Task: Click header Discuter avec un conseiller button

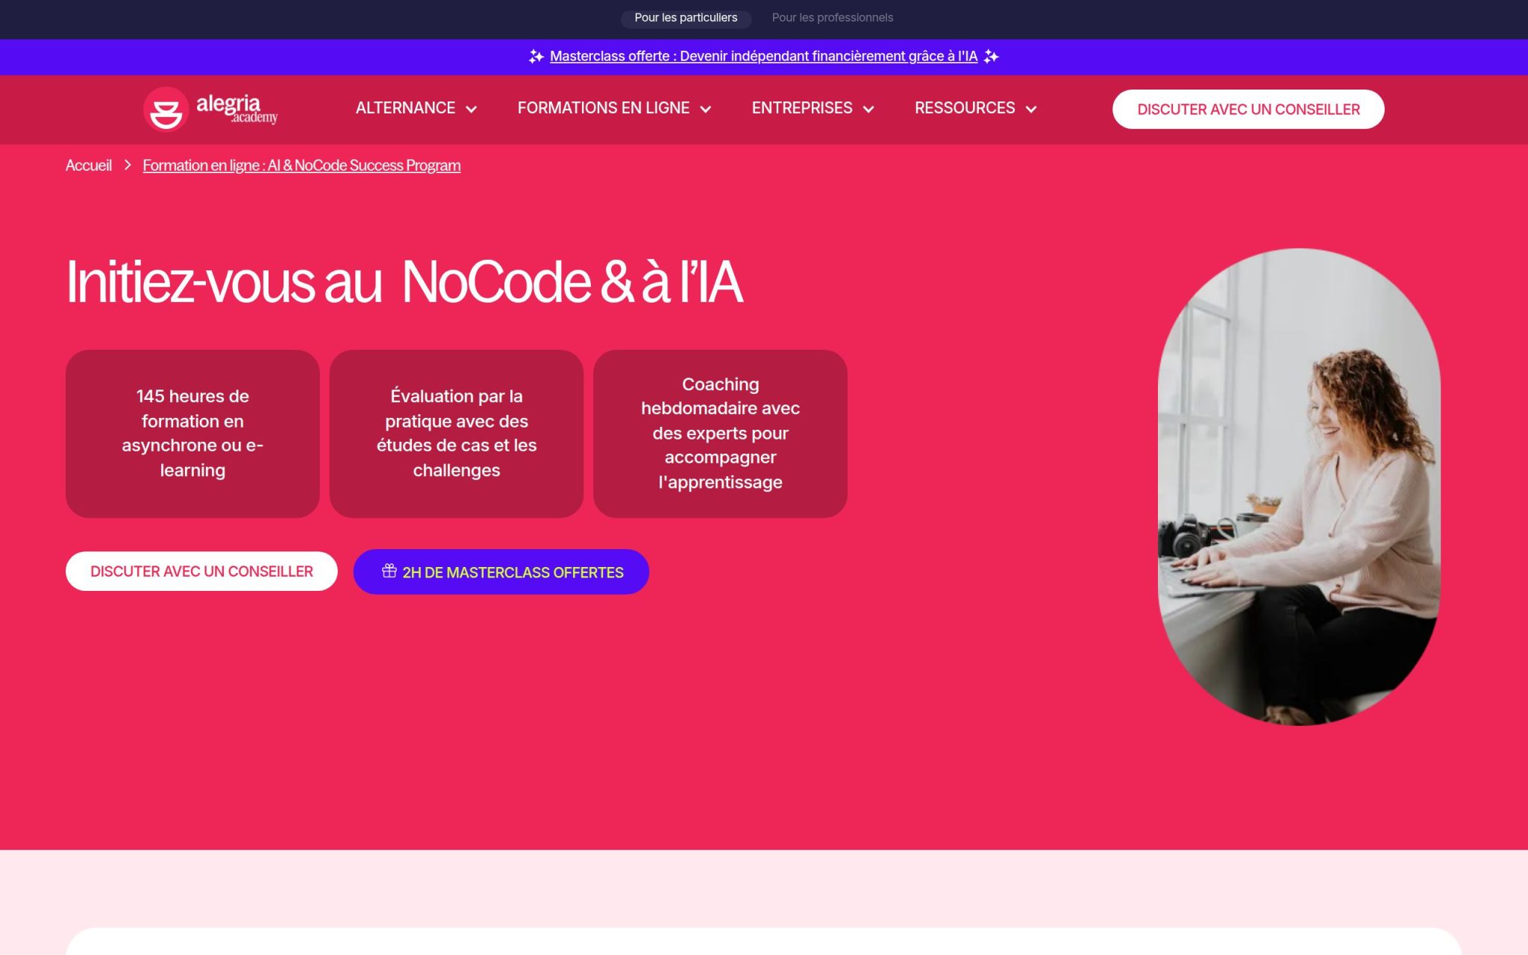Action: pos(1248,110)
